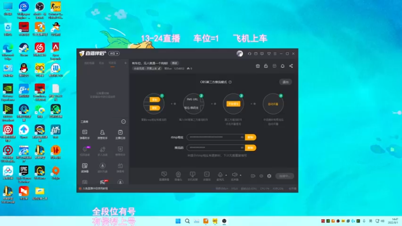
Task: Click the edit button beside room title
Action: point(174,63)
